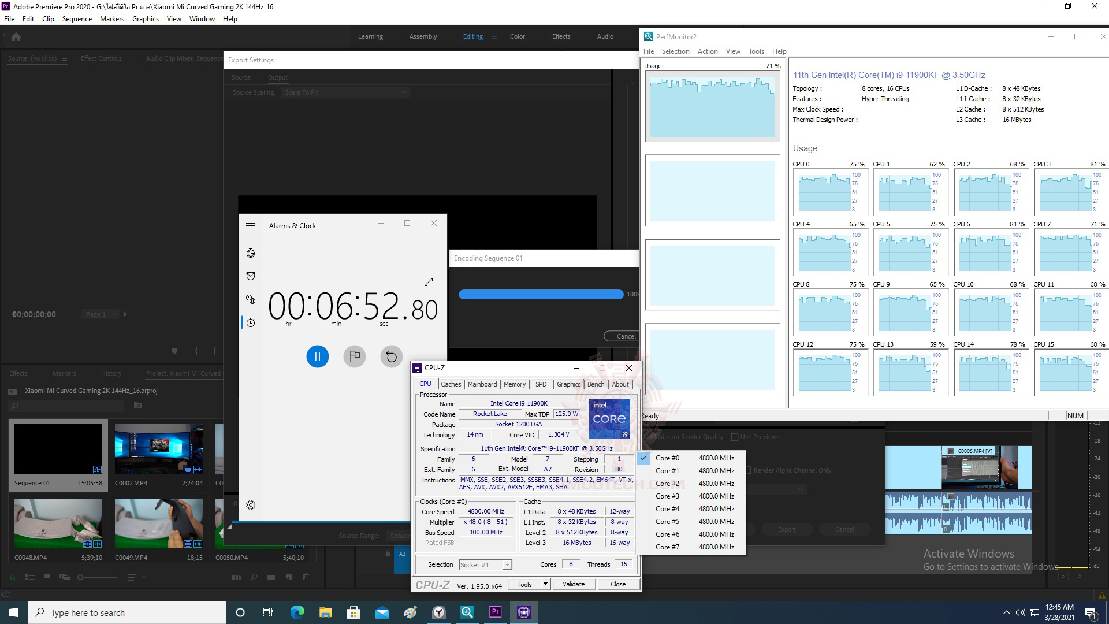
Task: Delete selected item with project panel trash icon
Action: [x=306, y=577]
